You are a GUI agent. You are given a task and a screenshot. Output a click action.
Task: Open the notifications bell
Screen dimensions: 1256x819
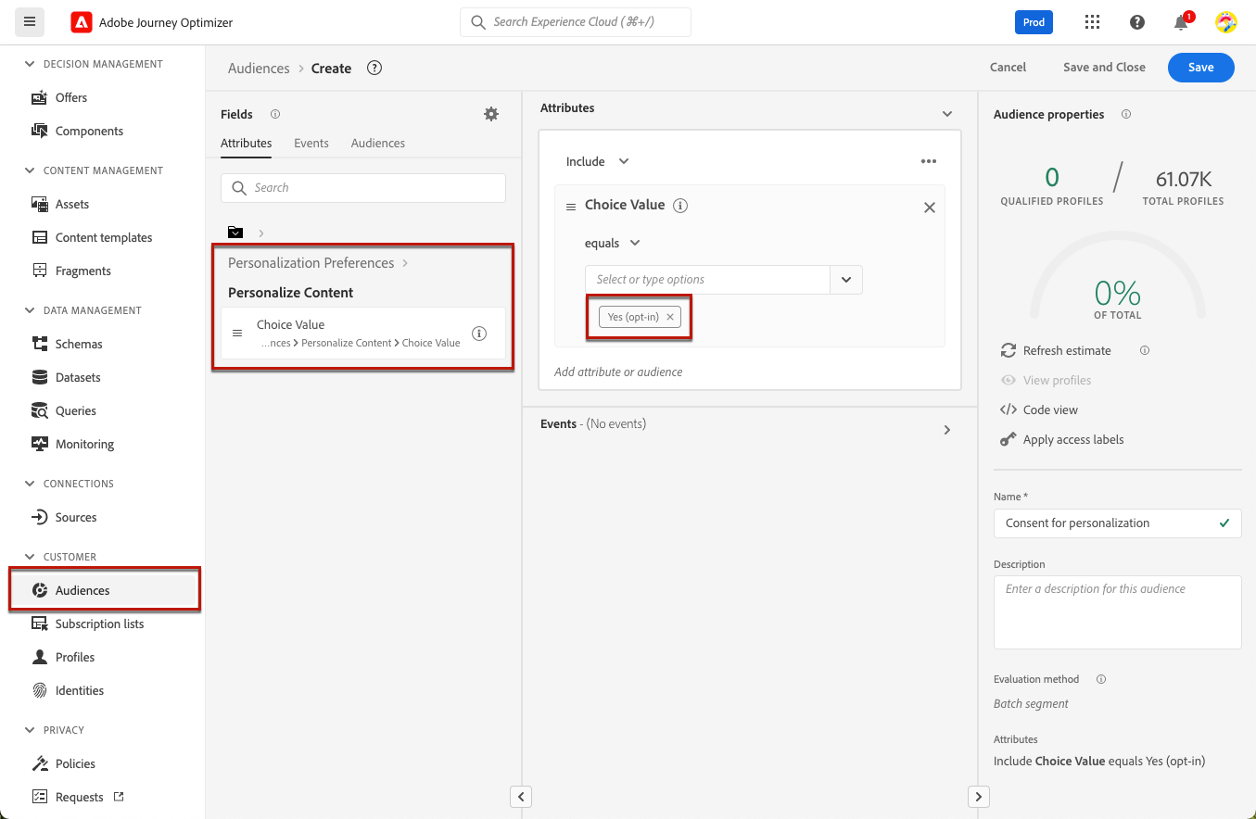pyautogui.click(x=1181, y=23)
